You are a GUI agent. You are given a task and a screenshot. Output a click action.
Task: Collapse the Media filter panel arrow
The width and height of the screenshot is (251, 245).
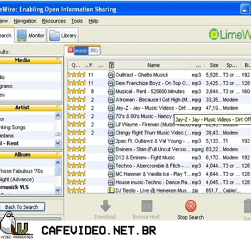coord(58,60)
